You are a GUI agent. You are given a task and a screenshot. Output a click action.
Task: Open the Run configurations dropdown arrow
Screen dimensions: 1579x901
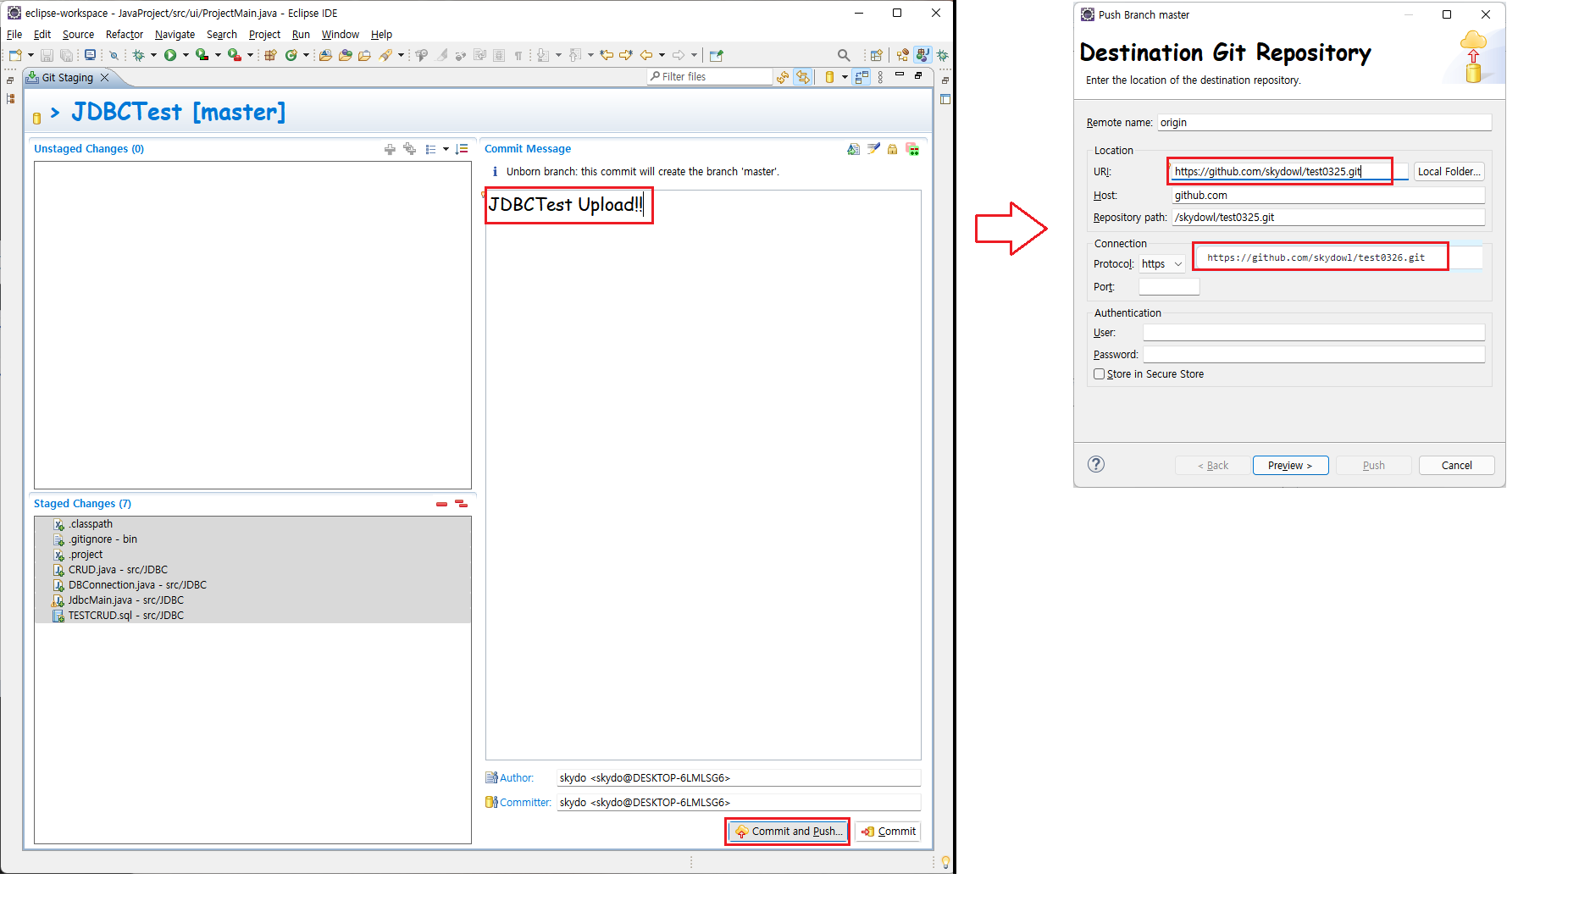[186, 55]
